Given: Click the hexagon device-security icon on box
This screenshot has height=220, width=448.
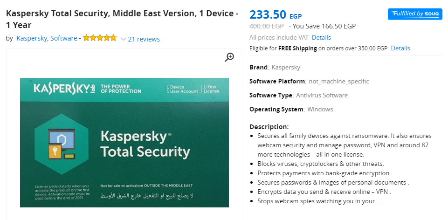Looking at the screenshot, I should (x=61, y=144).
